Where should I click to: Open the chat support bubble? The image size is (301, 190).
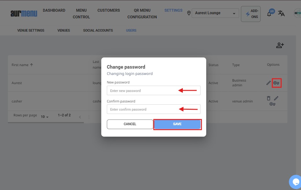295,182
